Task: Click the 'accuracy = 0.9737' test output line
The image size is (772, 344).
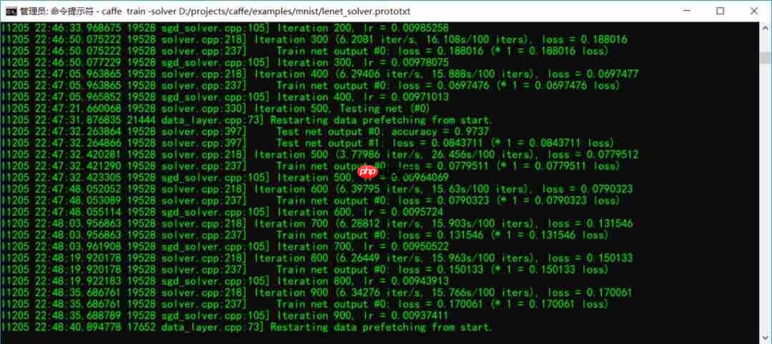Action: pyautogui.click(x=246, y=132)
